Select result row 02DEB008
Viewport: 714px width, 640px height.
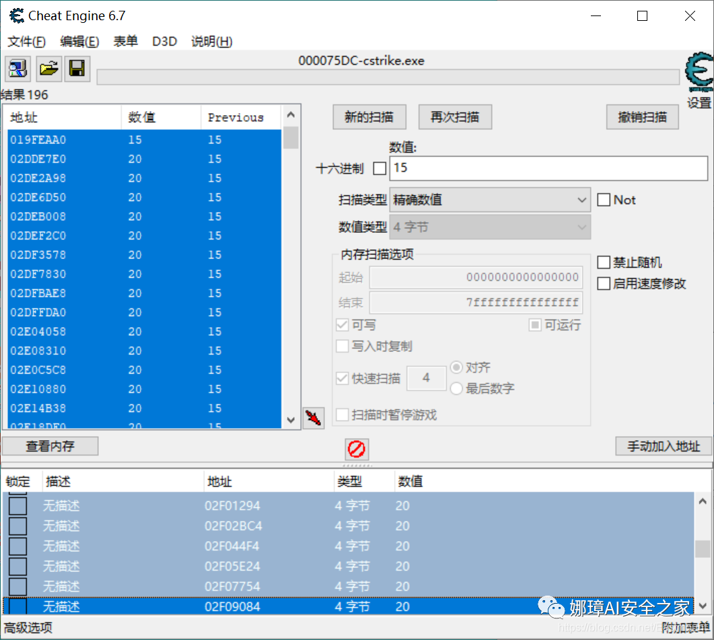(145, 217)
